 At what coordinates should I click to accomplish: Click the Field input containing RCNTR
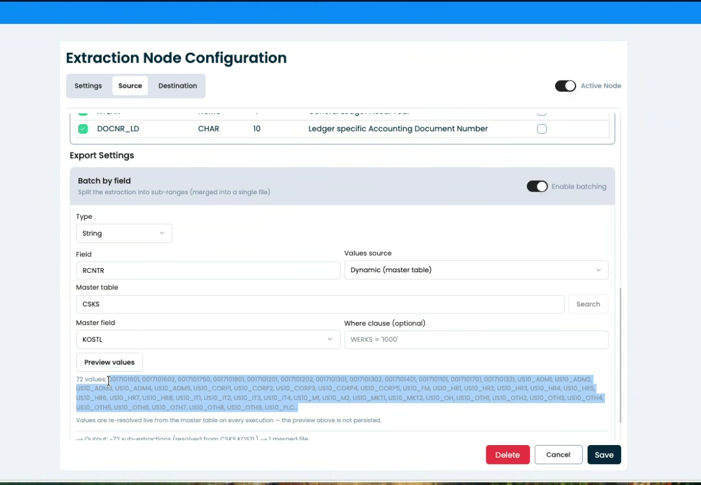point(208,270)
